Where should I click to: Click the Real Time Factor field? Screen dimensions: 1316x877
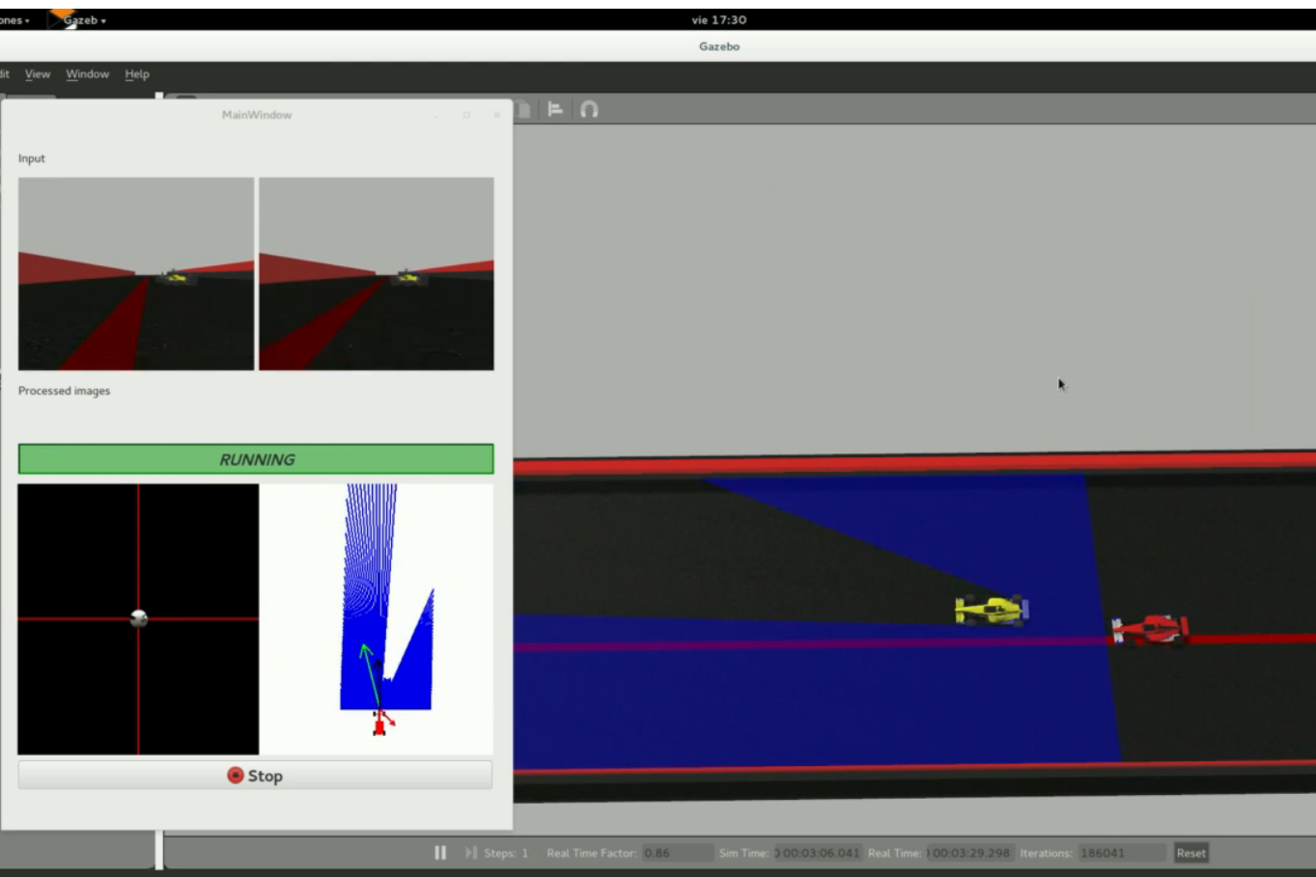pos(678,853)
